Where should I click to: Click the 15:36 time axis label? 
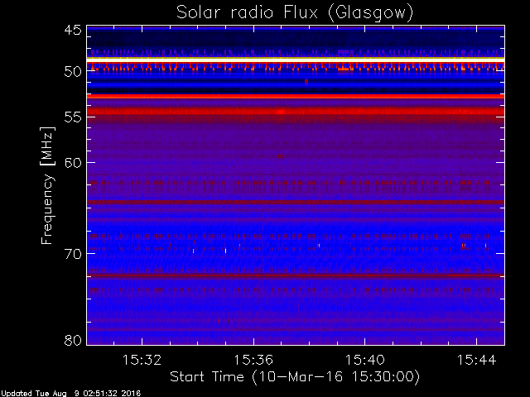(253, 360)
